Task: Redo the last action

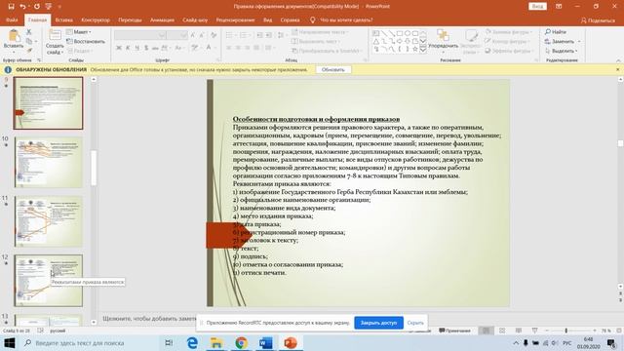Action: point(37,7)
